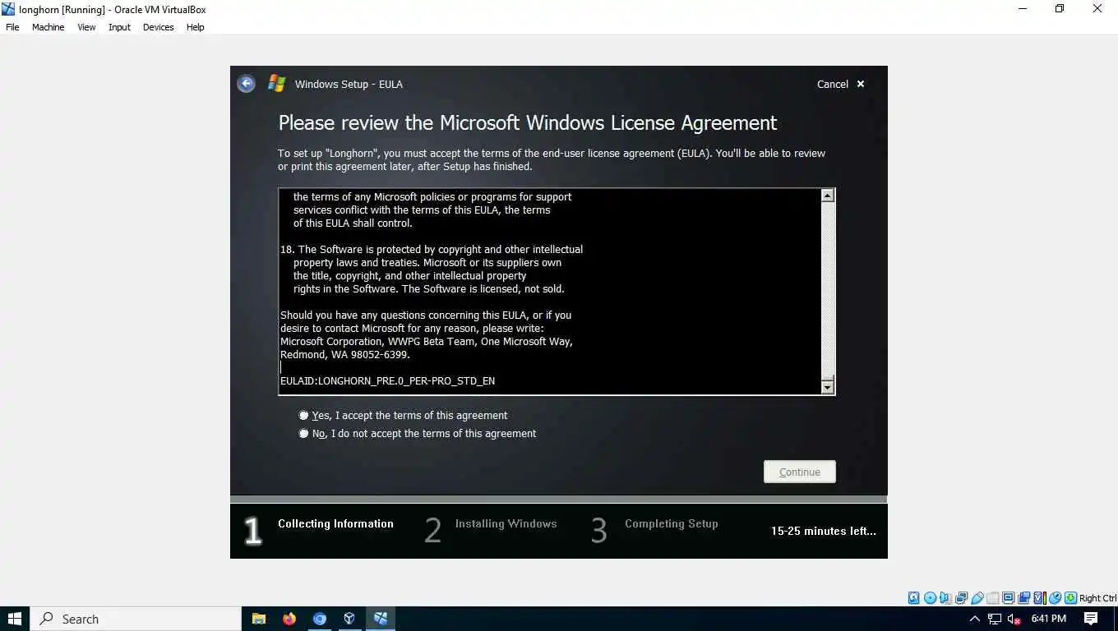Click the '15-25 minutes left...' text
This screenshot has height=631, width=1118.
pyautogui.click(x=823, y=532)
